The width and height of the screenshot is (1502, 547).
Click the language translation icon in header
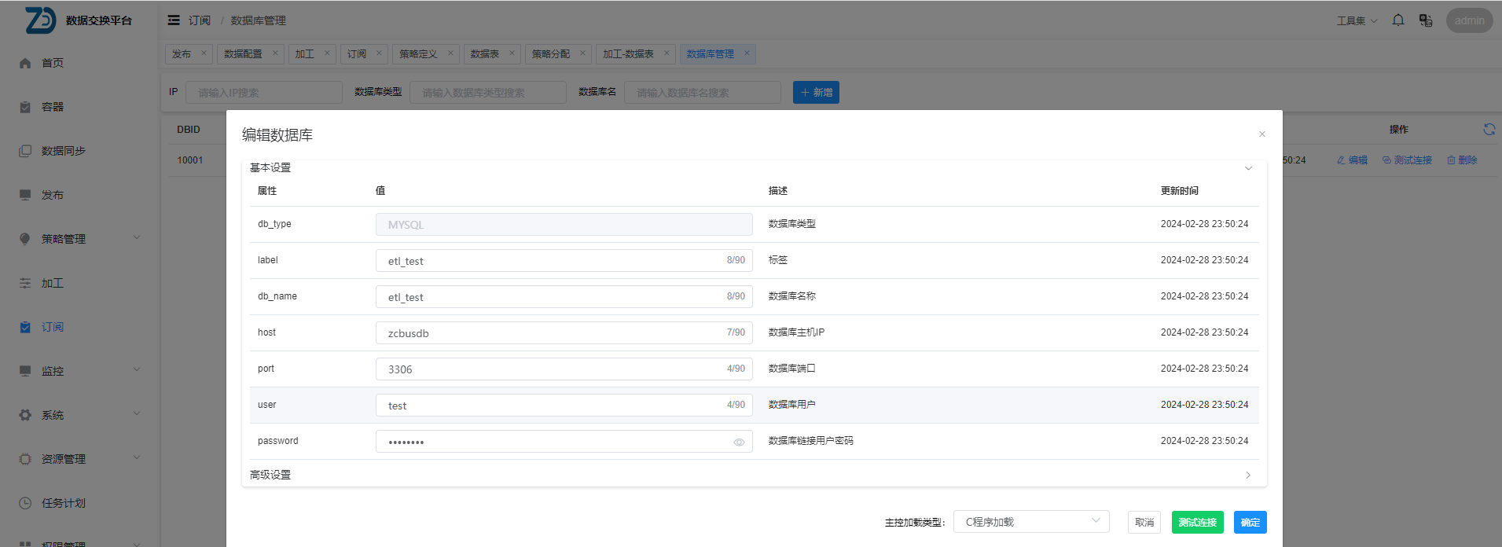coord(1426,20)
